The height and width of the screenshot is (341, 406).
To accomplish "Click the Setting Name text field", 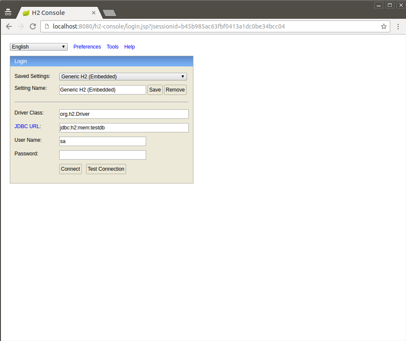I will (103, 90).
